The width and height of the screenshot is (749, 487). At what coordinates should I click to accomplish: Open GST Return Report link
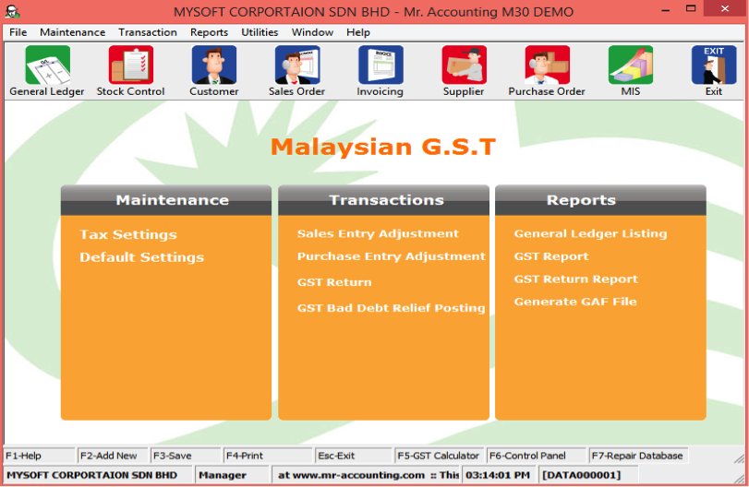[x=575, y=279]
